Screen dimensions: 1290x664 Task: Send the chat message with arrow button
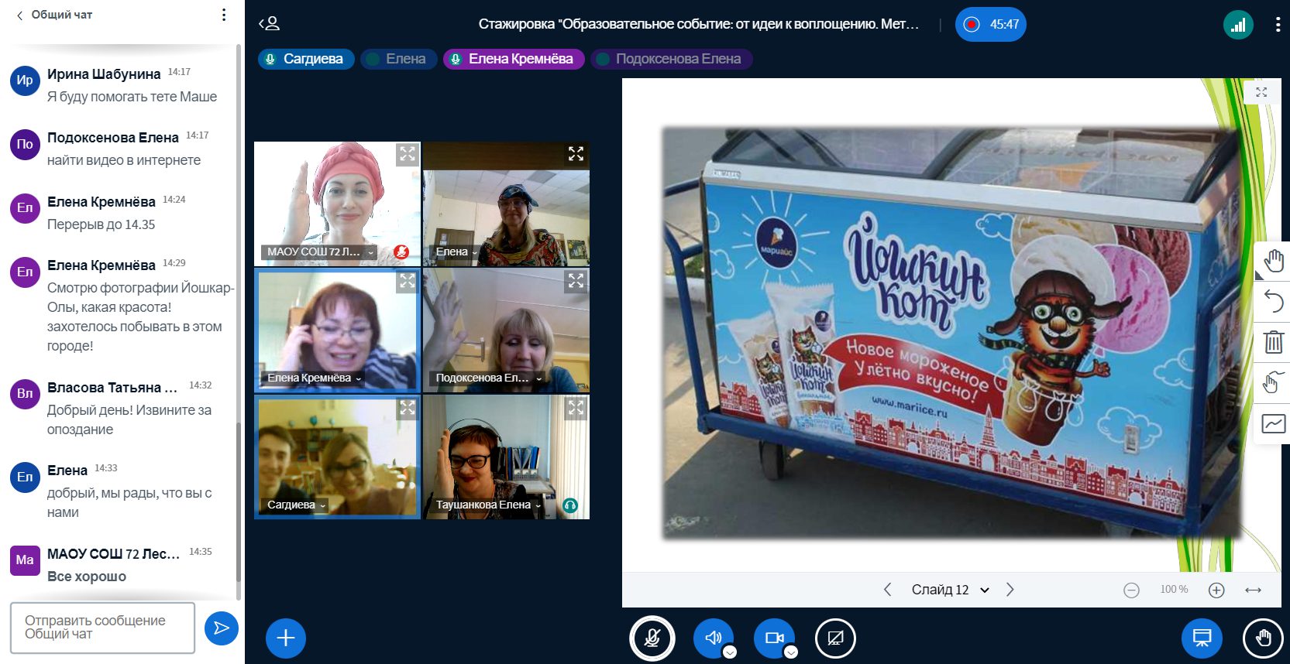pyautogui.click(x=221, y=628)
